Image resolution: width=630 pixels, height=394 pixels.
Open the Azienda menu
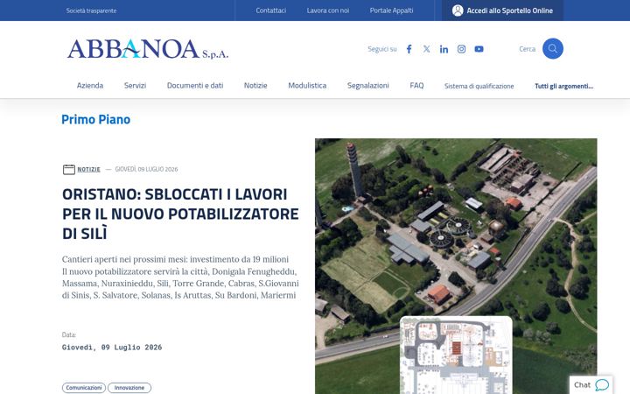coord(90,86)
